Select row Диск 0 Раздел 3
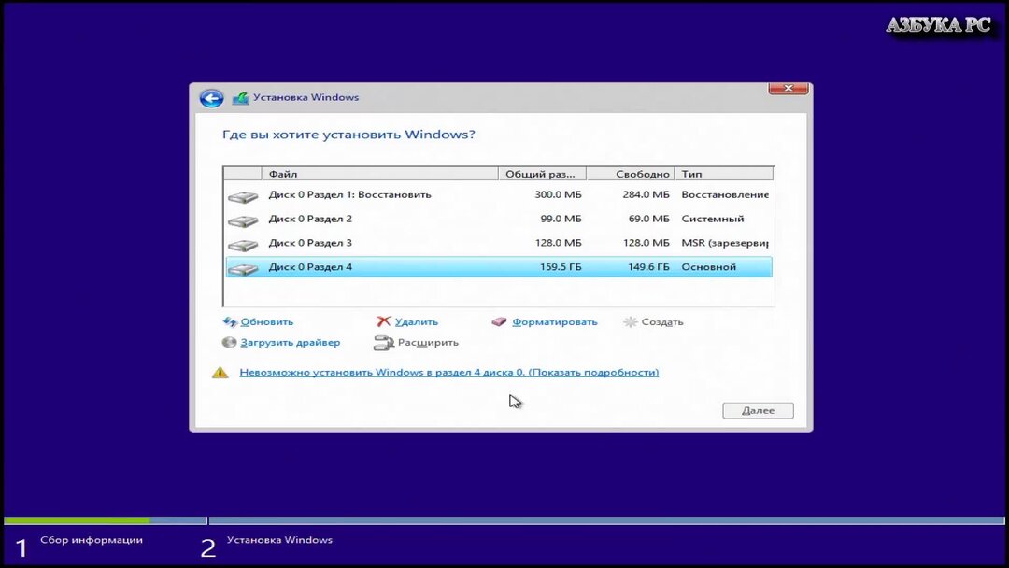The image size is (1009, 568). (499, 243)
